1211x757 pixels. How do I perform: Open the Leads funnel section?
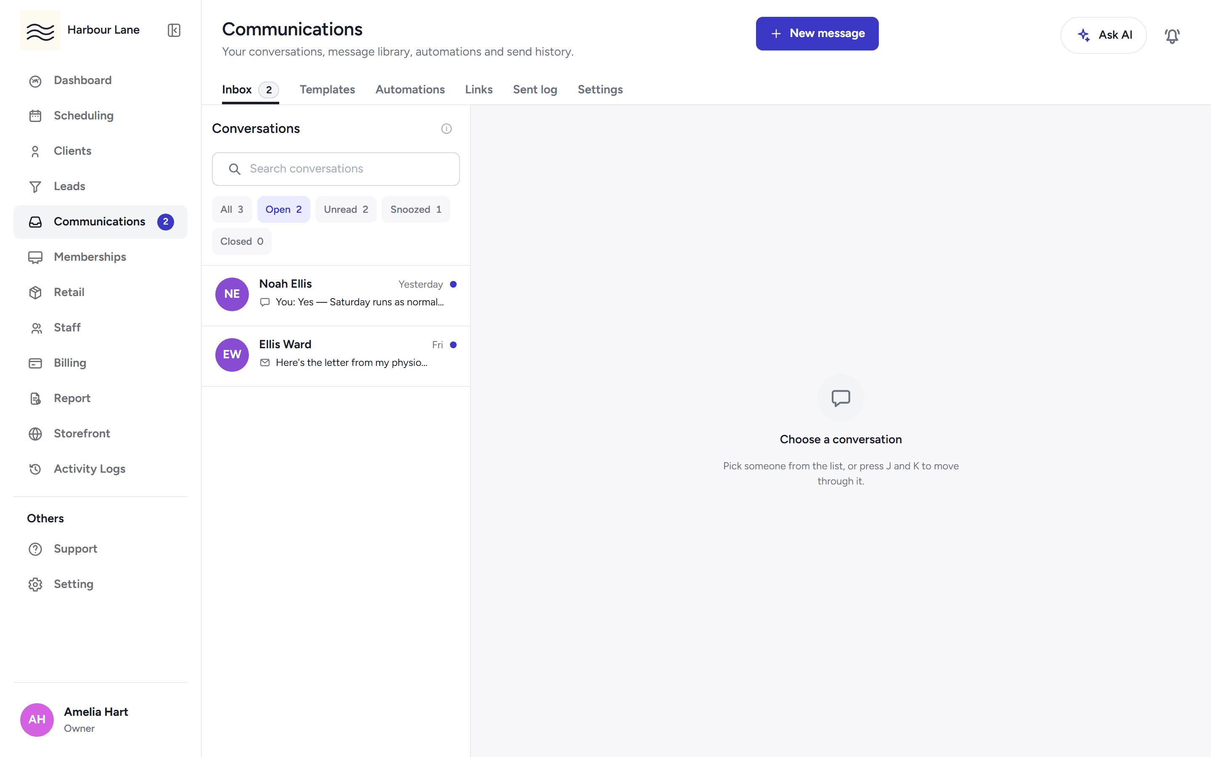pos(100,186)
